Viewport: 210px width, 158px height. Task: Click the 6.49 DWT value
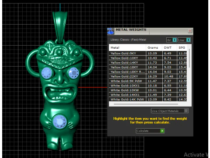(168, 54)
